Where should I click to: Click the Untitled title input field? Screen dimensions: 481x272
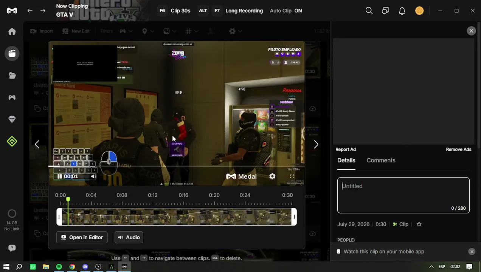(x=403, y=195)
